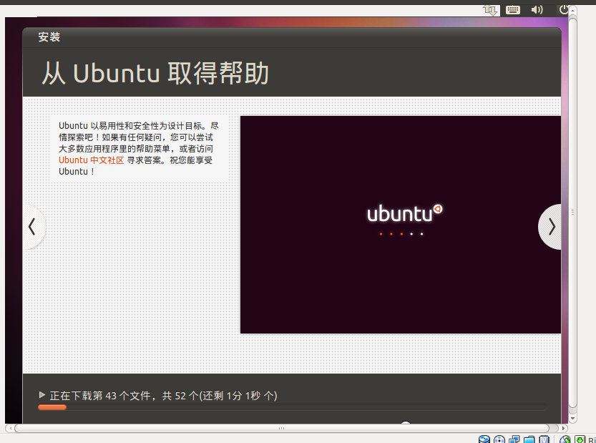Open the keyboard layout indicator
This screenshot has height=443, width=596.
[x=513, y=10]
